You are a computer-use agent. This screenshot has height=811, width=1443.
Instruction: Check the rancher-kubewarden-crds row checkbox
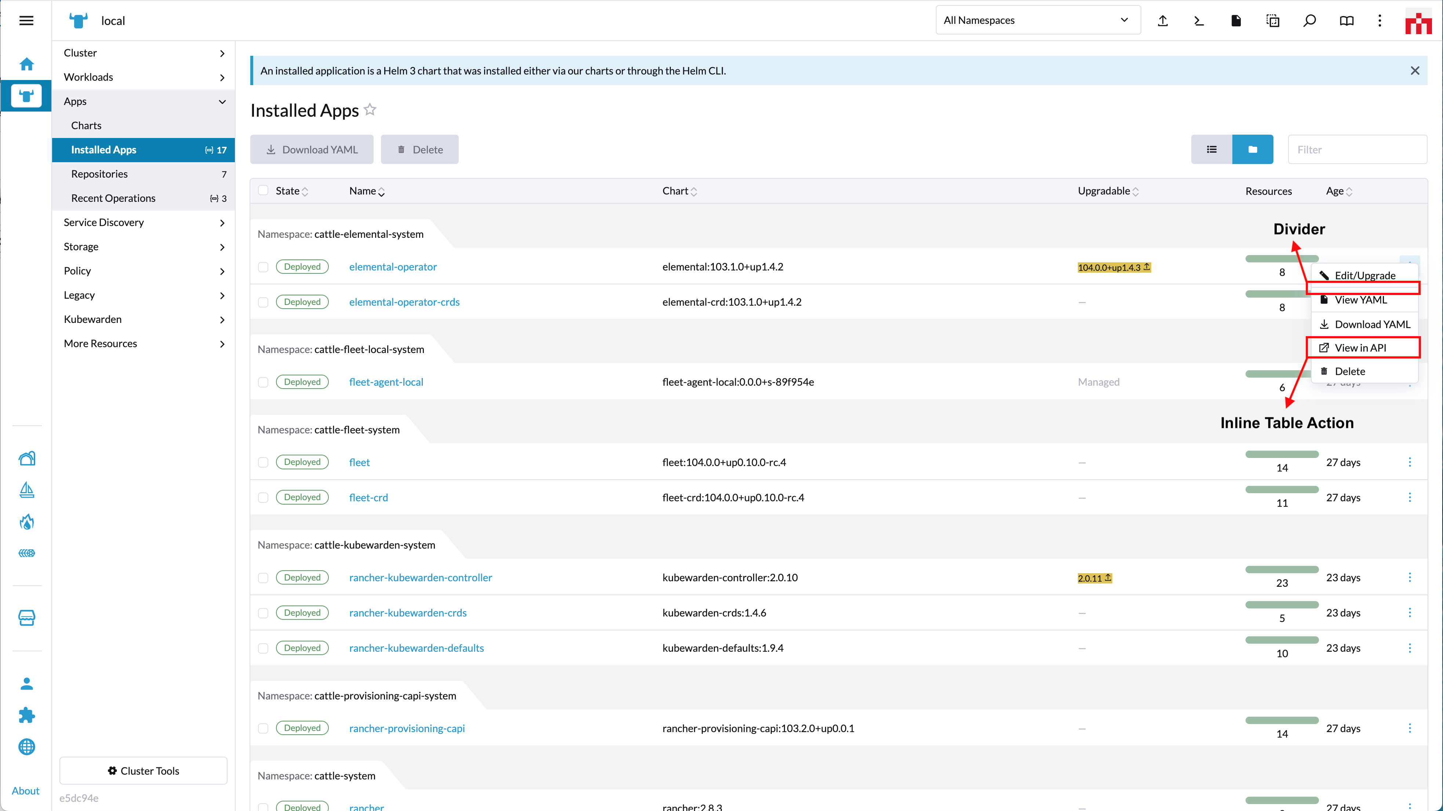point(263,613)
